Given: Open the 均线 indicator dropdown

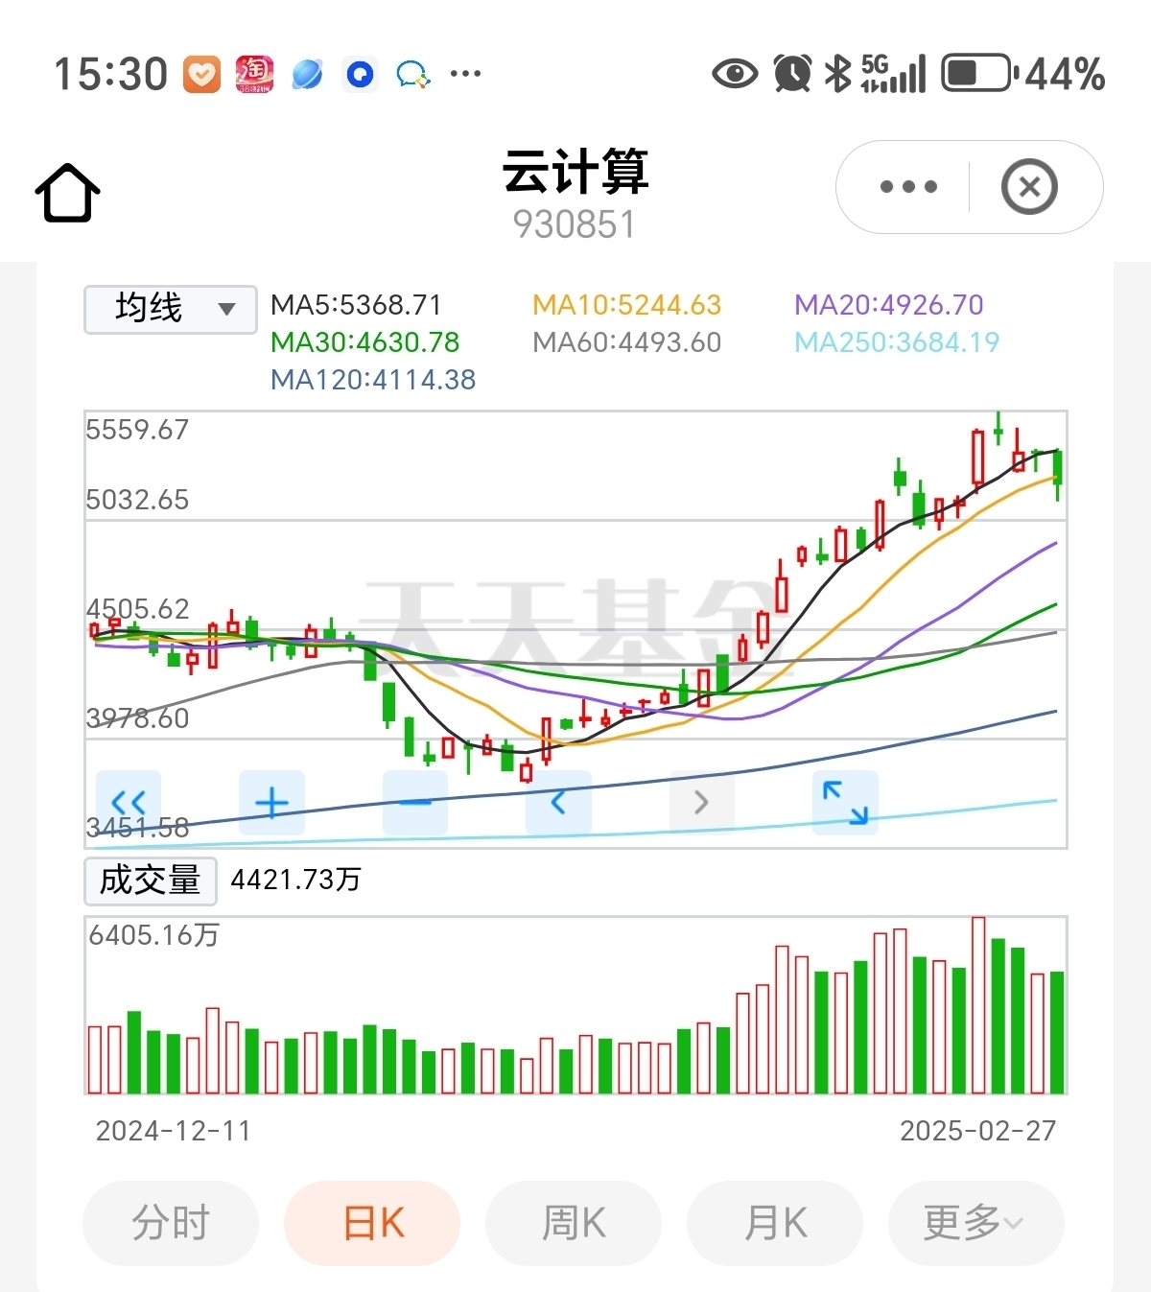Looking at the screenshot, I should [171, 309].
